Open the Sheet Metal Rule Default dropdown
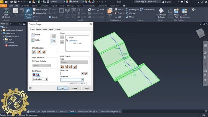 42,66
